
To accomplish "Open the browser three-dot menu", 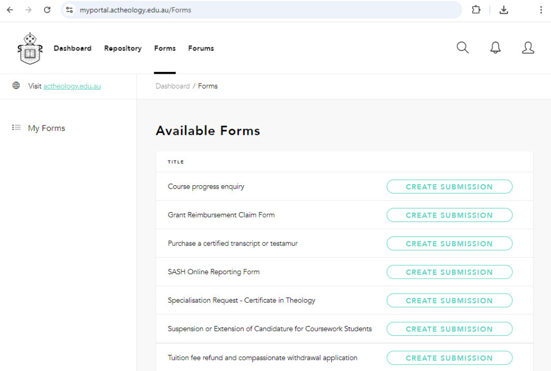I will (541, 9).
